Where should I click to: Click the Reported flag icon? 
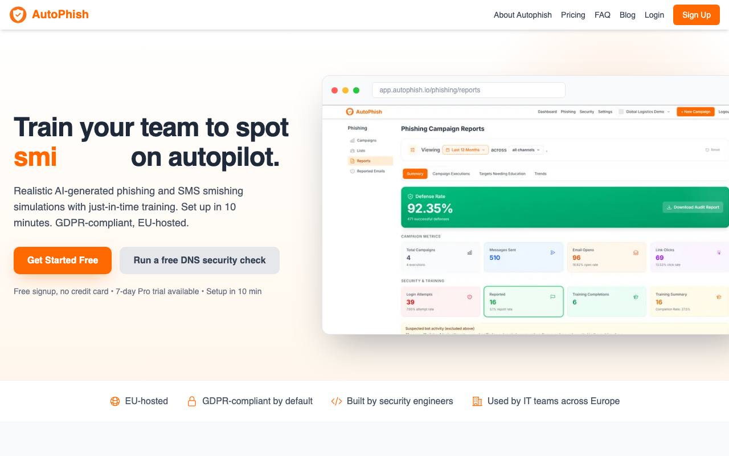[x=552, y=297]
